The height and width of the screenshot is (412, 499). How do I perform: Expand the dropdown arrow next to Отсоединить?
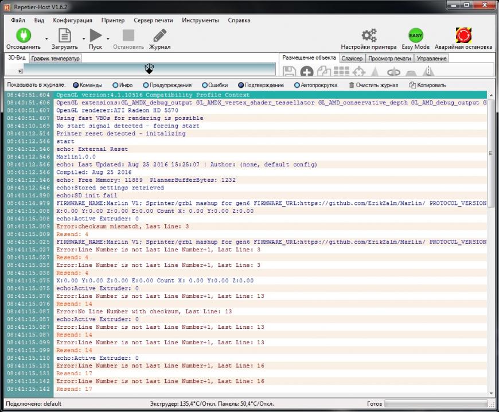(x=47, y=39)
